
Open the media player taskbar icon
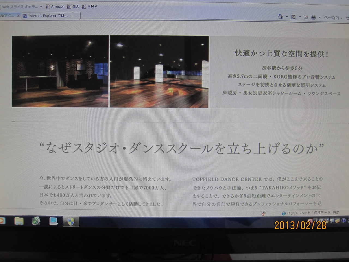[x=2, y=221]
